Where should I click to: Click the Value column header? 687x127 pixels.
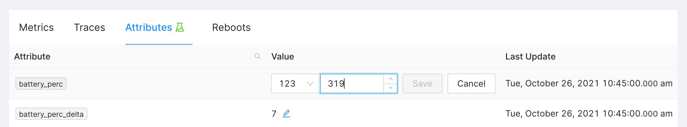(283, 56)
